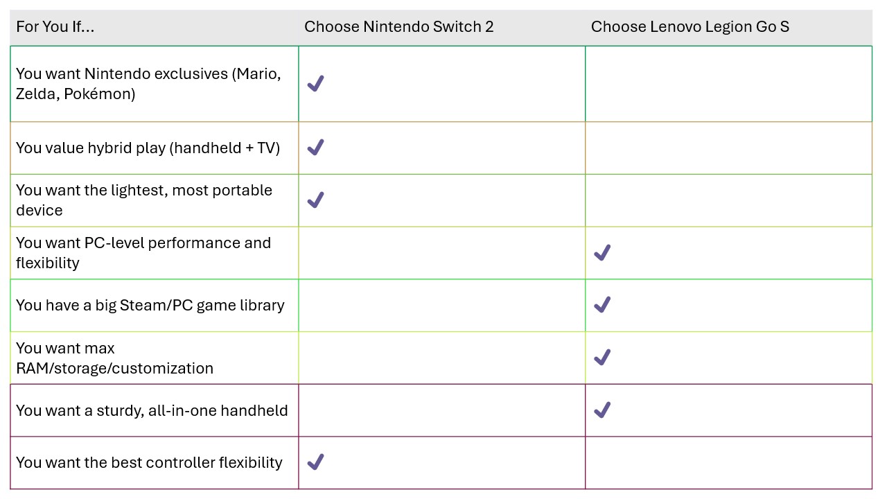Click 'You want PC-level performance and flexibility'
This screenshot has height=499, width=887.
[x=155, y=253]
